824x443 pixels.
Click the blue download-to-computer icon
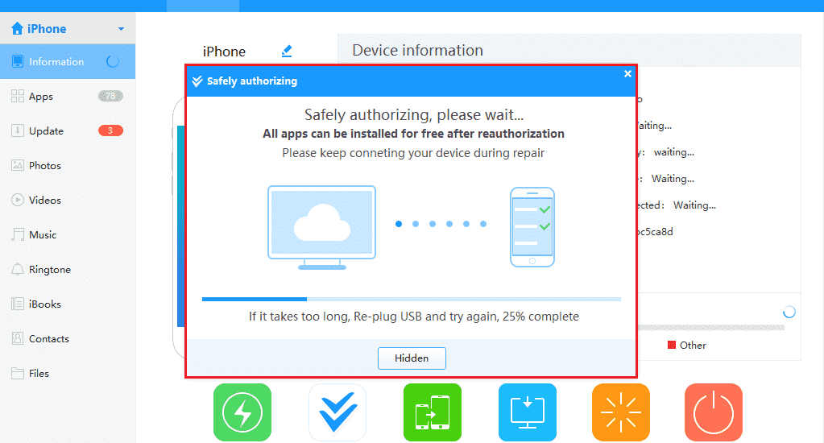528,412
